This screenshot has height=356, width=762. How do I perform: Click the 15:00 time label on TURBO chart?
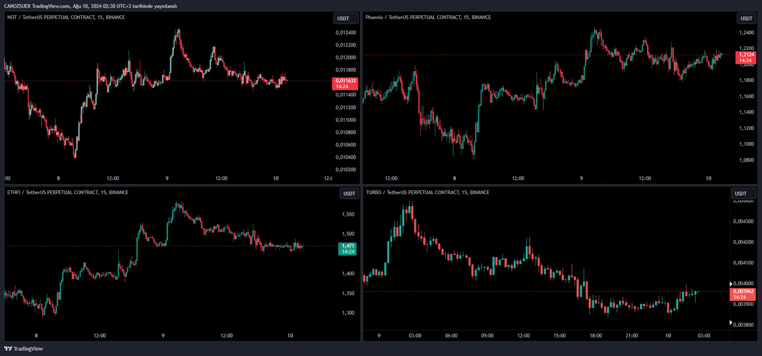point(560,335)
